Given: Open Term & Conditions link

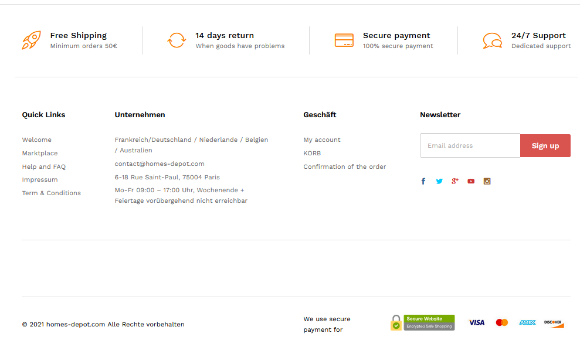Looking at the screenshot, I should [51, 193].
